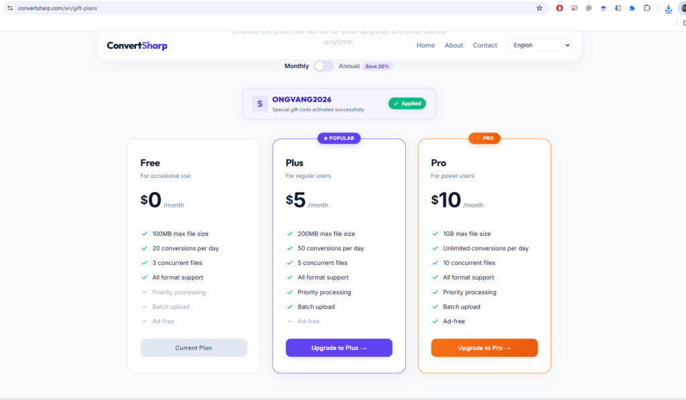The height and width of the screenshot is (400, 686).
Task: Open the Contact nav link
Action: 485,45
